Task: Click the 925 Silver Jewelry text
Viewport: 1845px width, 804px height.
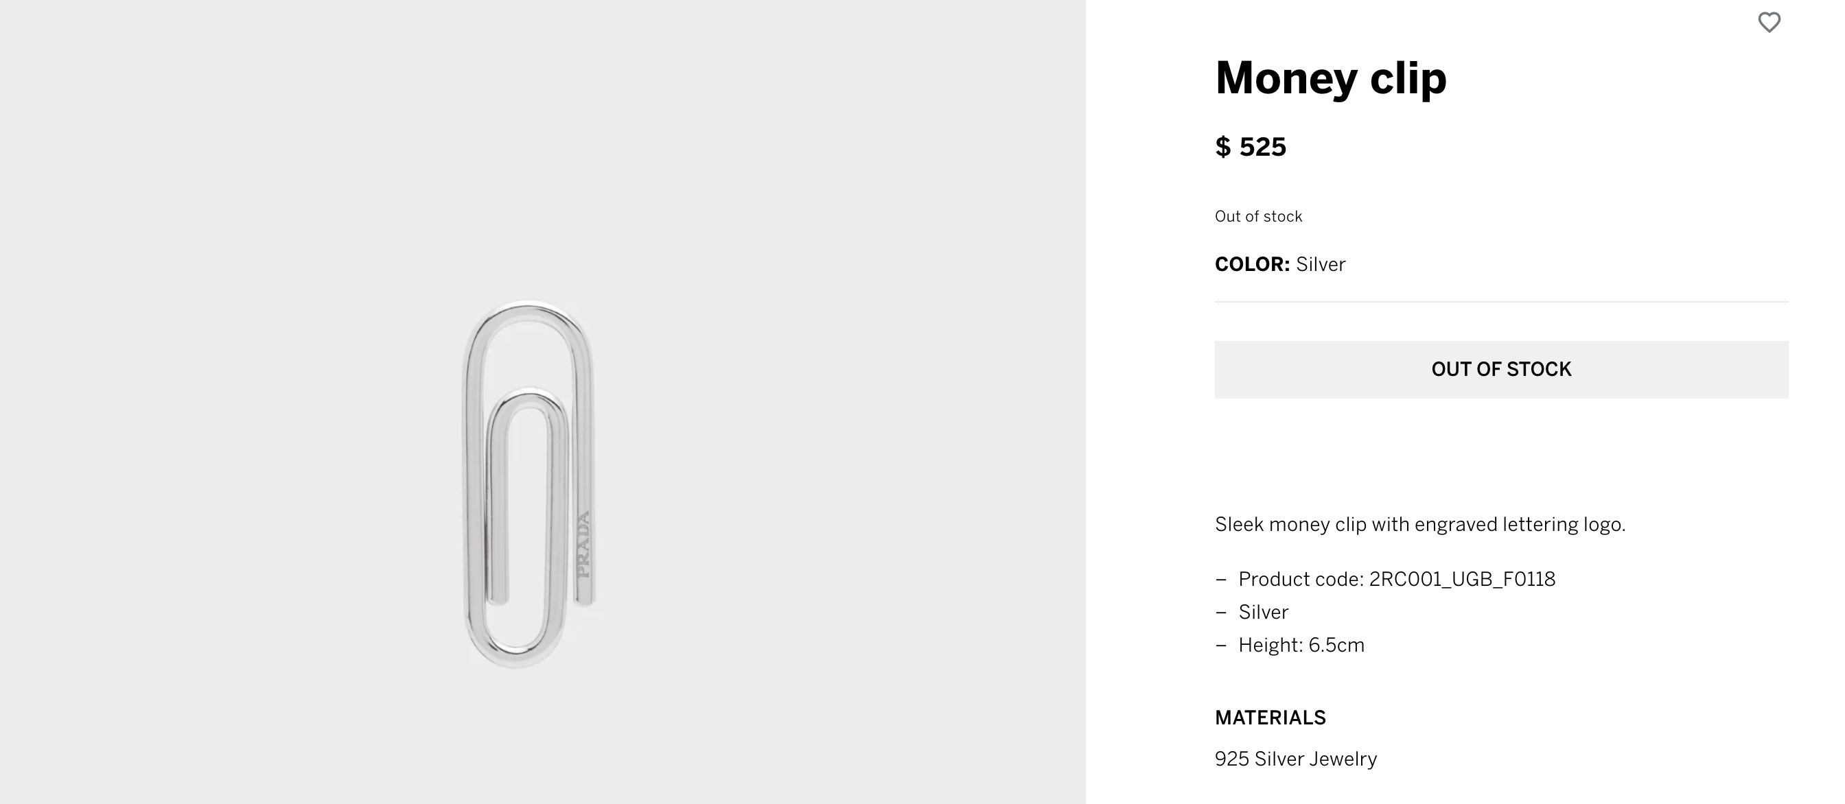Action: [1296, 759]
